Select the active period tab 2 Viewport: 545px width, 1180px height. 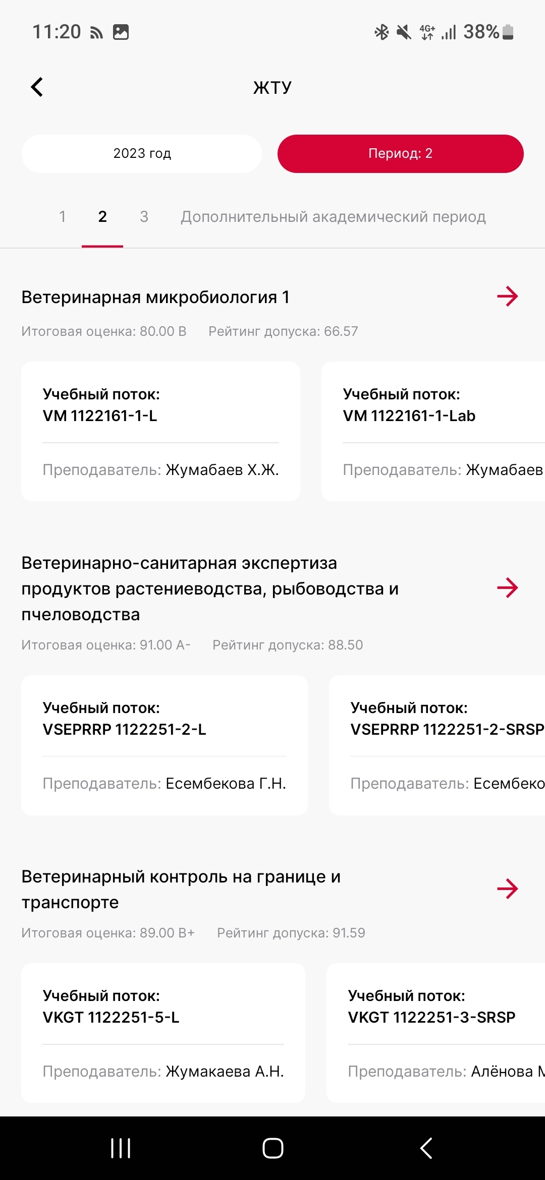(x=102, y=217)
